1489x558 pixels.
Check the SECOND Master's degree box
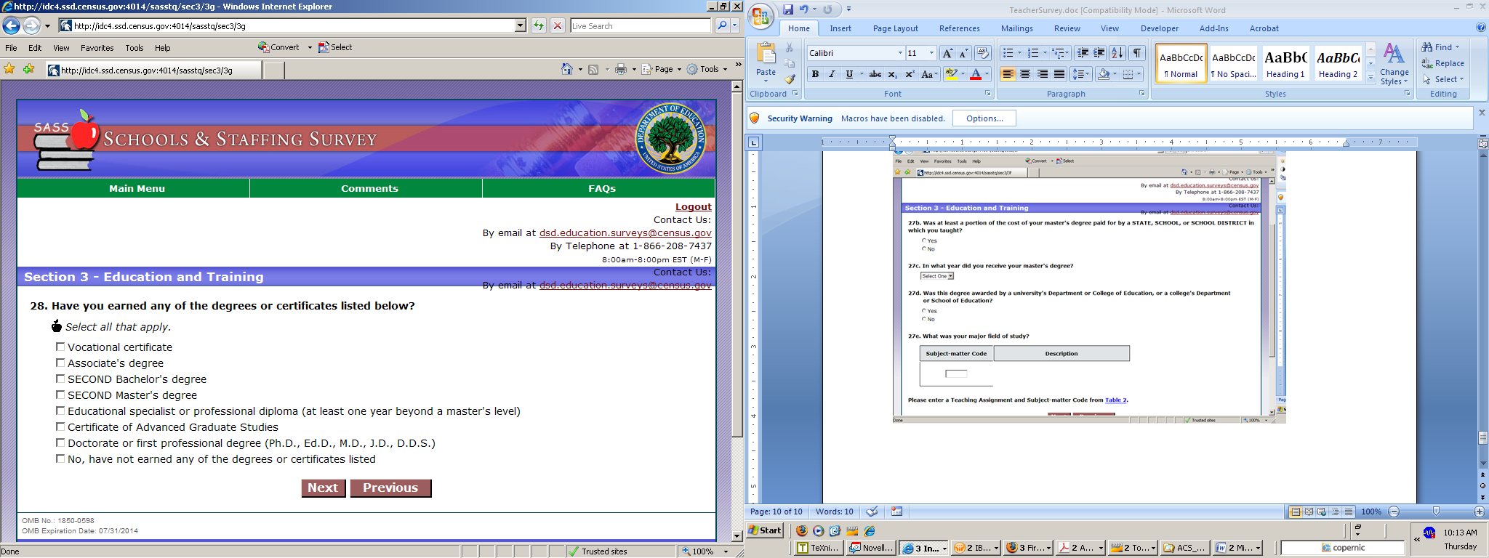point(60,395)
